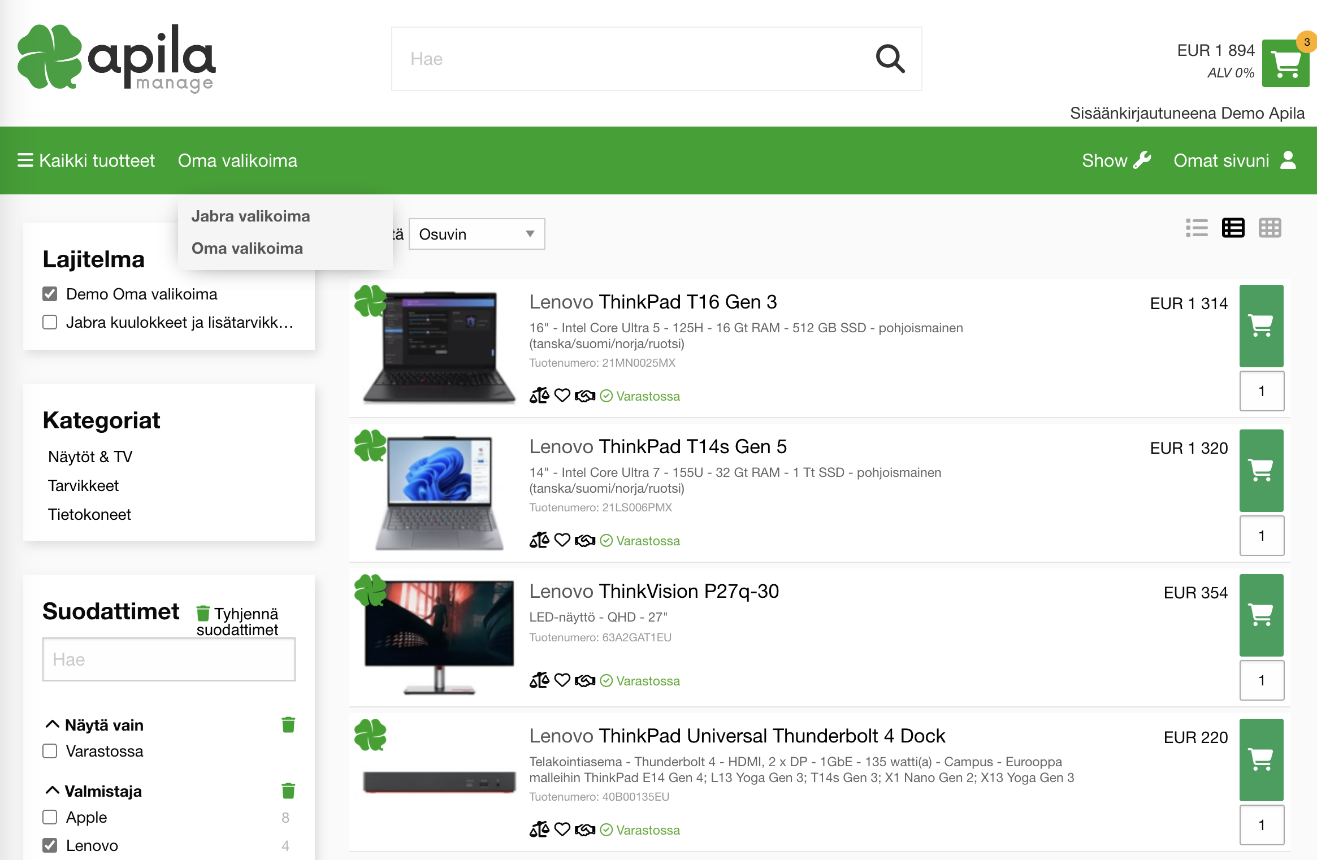Open Lenovo ThinkPad T14s Gen 5 title

[x=658, y=446]
